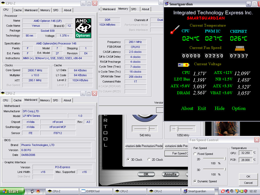This screenshot has width=260, height=195.
Task: Click the disconnected network tray icon
Action: [227, 191]
